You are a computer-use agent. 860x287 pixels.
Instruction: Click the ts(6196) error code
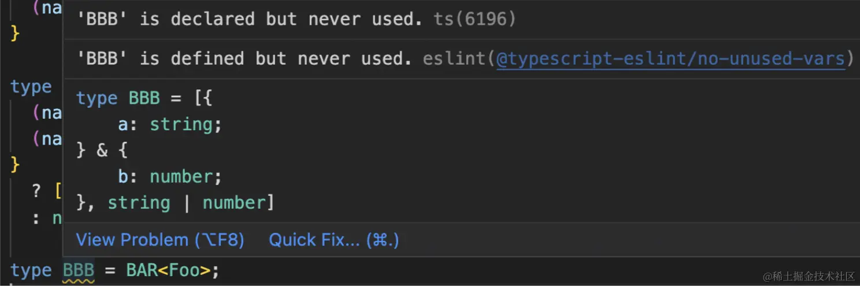[475, 19]
